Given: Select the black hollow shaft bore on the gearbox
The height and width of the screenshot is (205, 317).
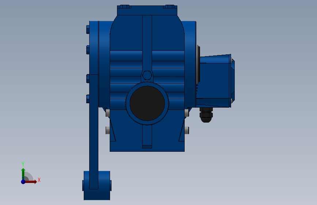Looking at the screenshot, I should coord(147,103).
